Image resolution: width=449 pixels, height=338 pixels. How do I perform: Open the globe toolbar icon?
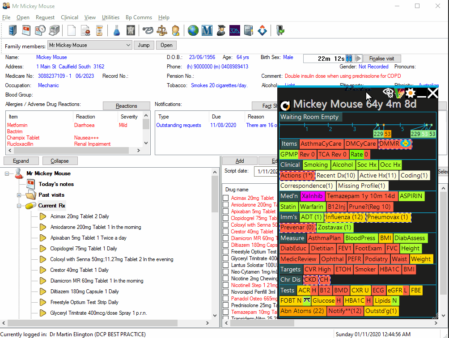coord(193,30)
